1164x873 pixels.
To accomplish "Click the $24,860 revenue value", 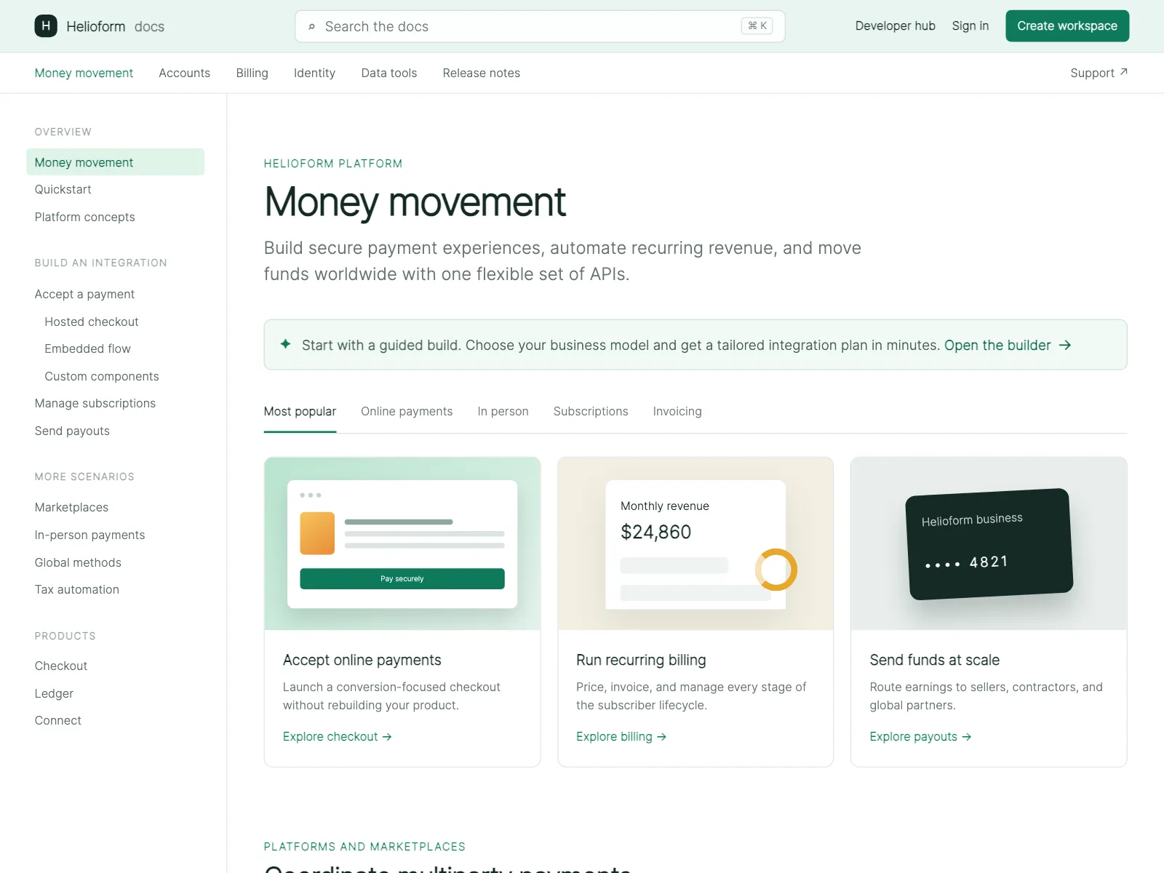I will (655, 532).
